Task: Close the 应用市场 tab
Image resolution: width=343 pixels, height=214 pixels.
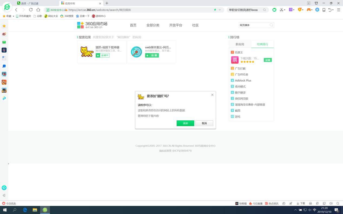Action: click(x=100, y=4)
